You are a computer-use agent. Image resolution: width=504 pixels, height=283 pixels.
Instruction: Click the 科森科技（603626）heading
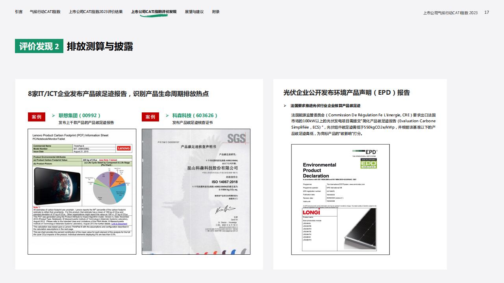[x=195, y=116]
